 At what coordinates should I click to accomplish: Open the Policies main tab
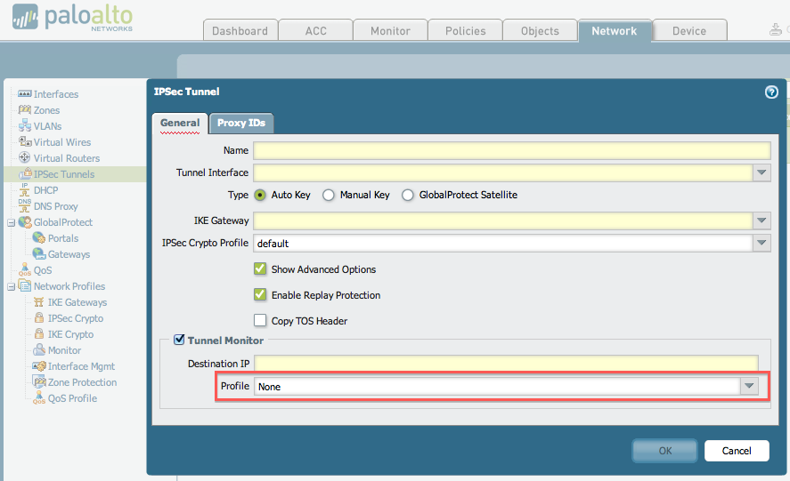click(465, 30)
